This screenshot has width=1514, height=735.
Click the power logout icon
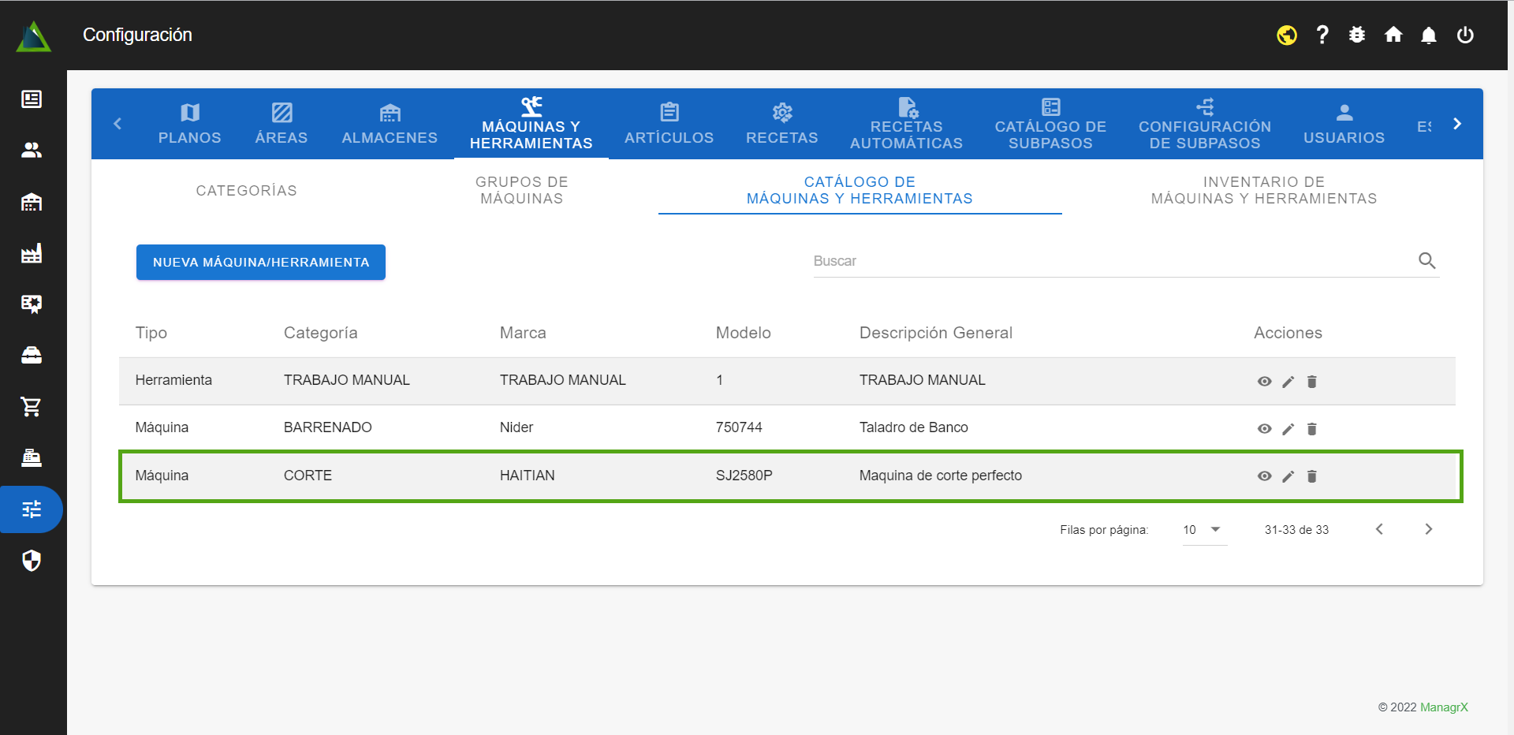1465,35
